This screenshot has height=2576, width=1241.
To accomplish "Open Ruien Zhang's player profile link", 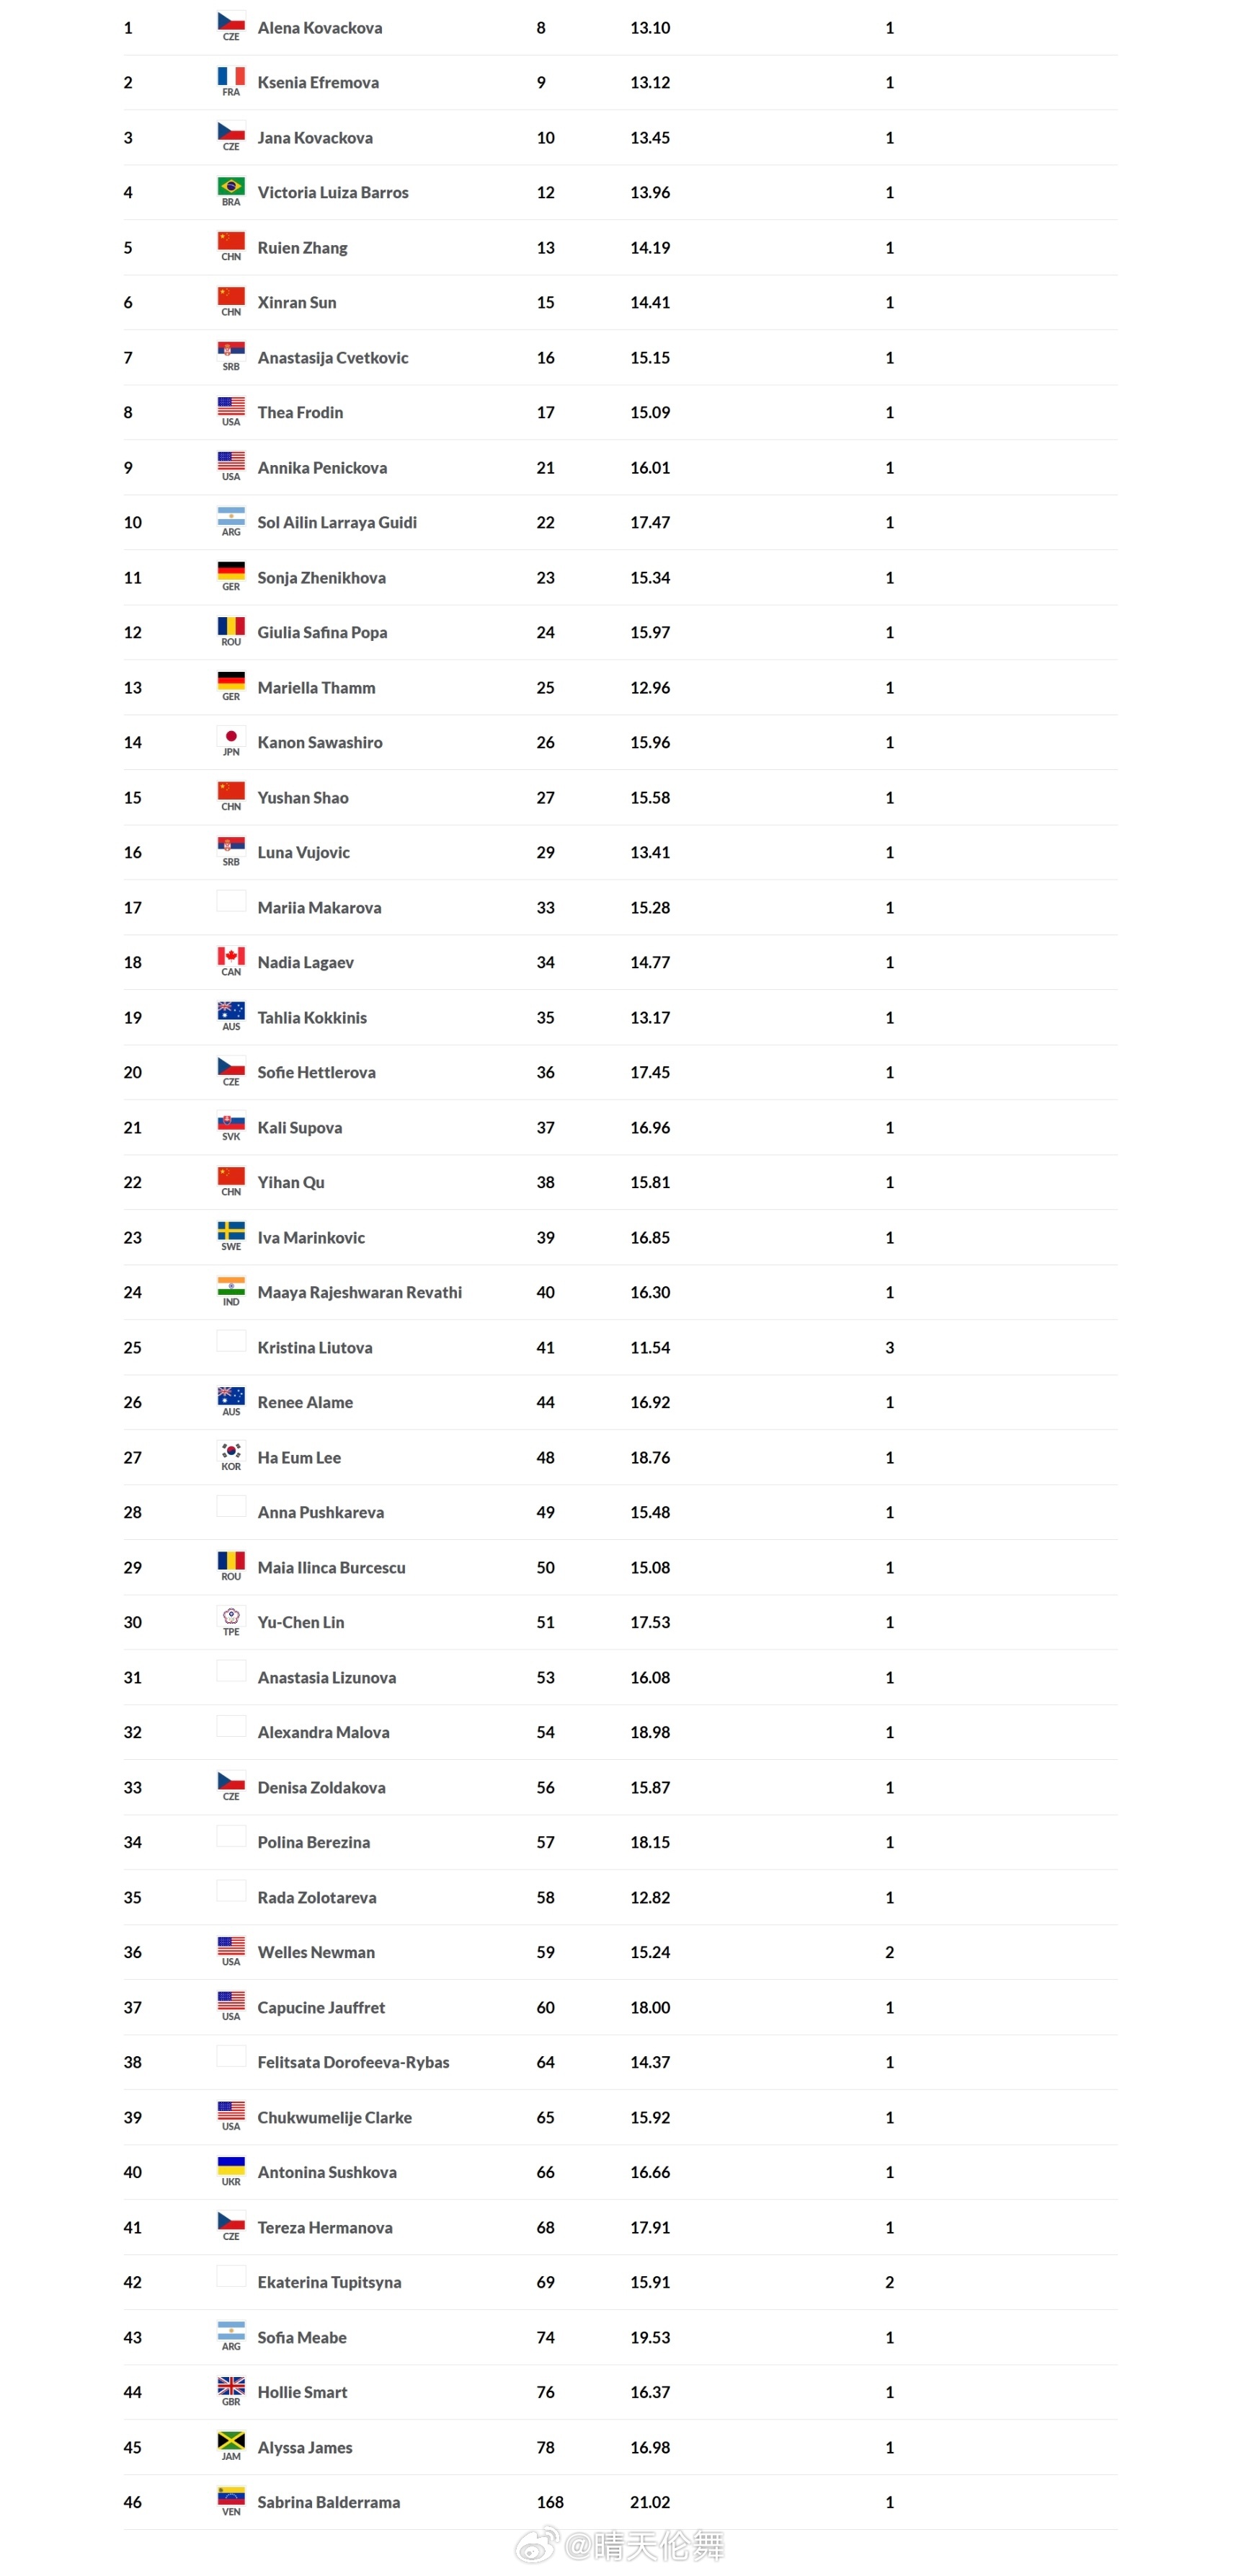I will (302, 248).
